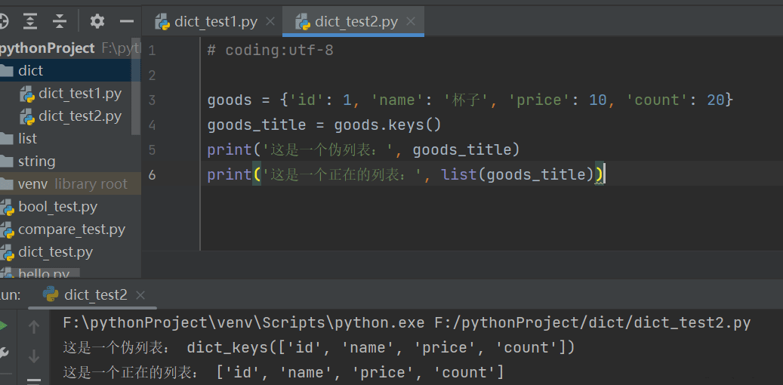Click the Collapse All icon in project panel
The height and width of the screenshot is (385, 783).
(x=60, y=21)
